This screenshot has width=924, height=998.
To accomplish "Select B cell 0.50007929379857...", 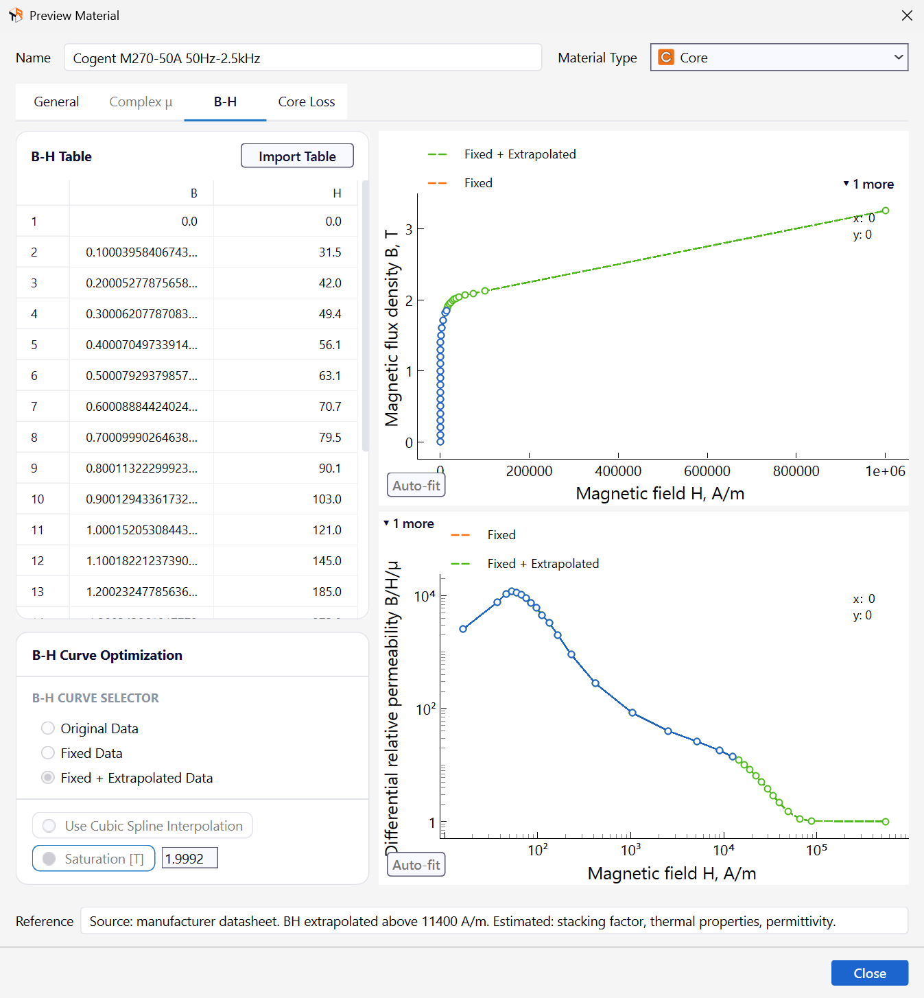I will click(x=141, y=376).
